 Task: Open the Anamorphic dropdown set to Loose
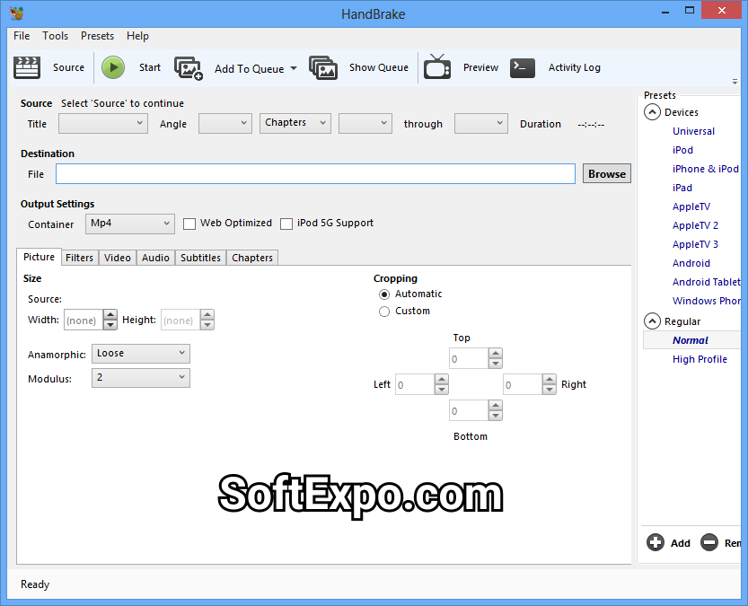[x=141, y=353]
